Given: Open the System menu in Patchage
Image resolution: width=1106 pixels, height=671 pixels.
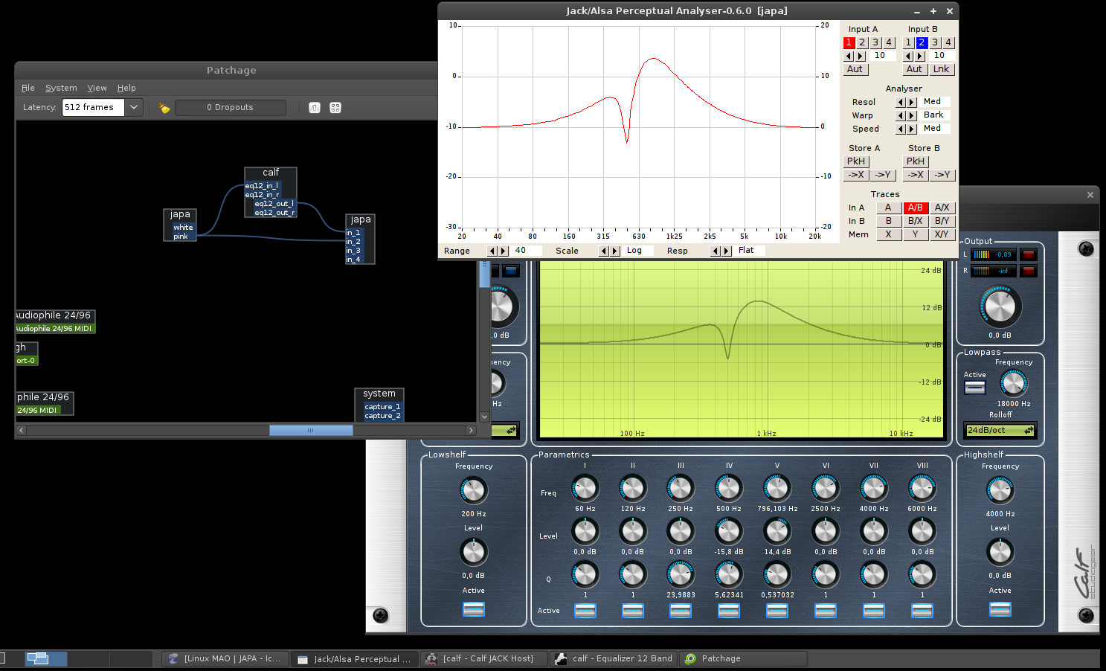Looking at the screenshot, I should pyautogui.click(x=61, y=88).
